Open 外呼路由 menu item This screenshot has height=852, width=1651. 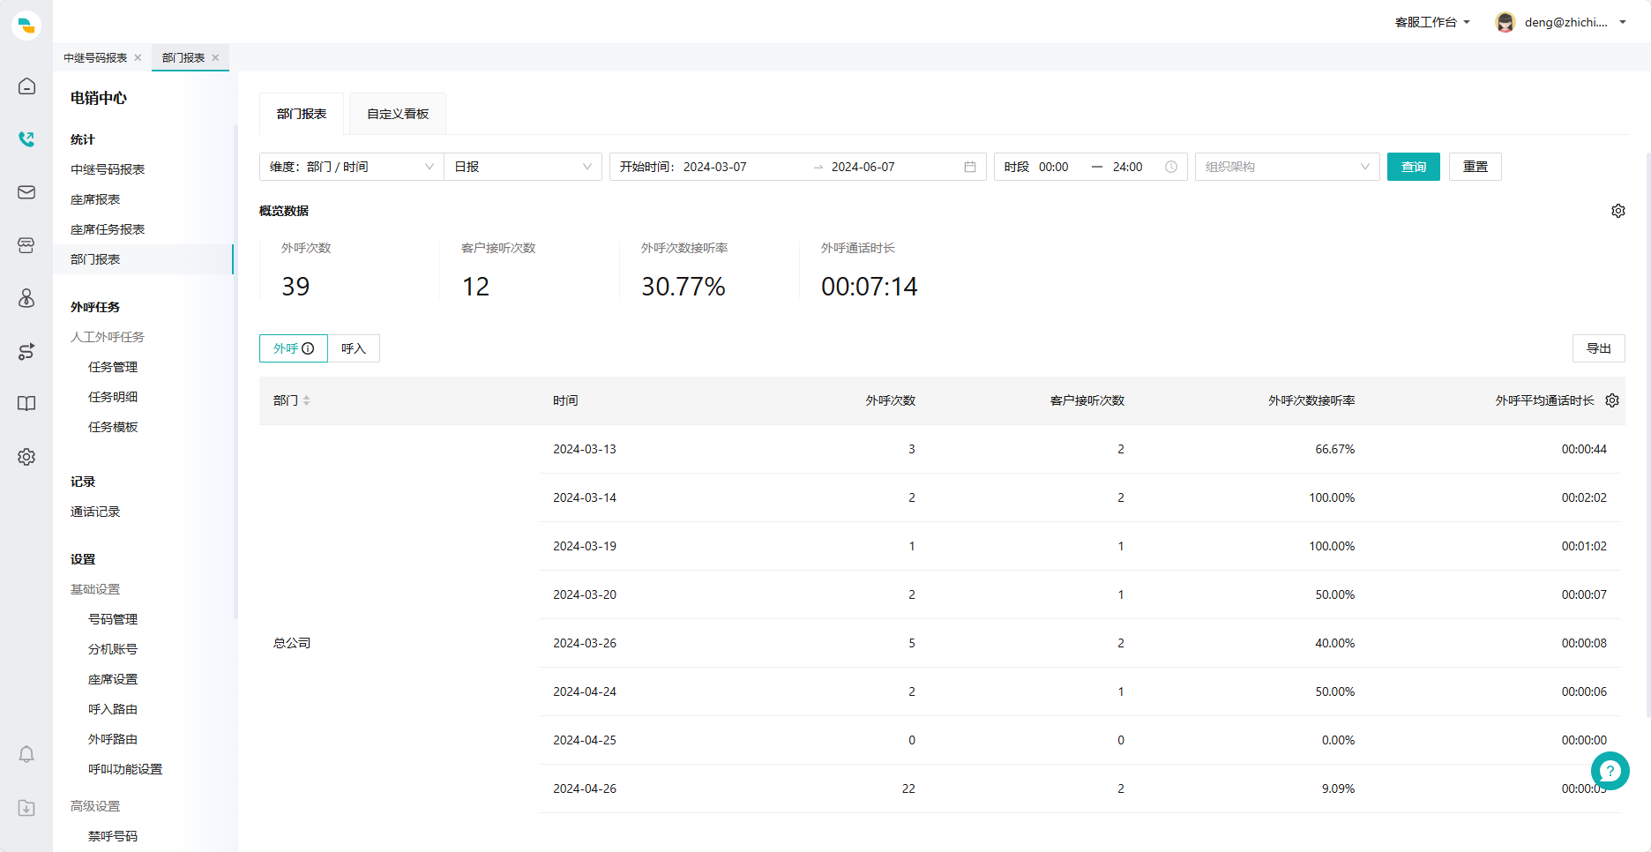pos(113,739)
